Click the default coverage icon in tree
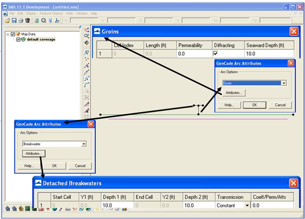Image resolution: width=305 pixels, height=219 pixels. pyautogui.click(x=24, y=39)
